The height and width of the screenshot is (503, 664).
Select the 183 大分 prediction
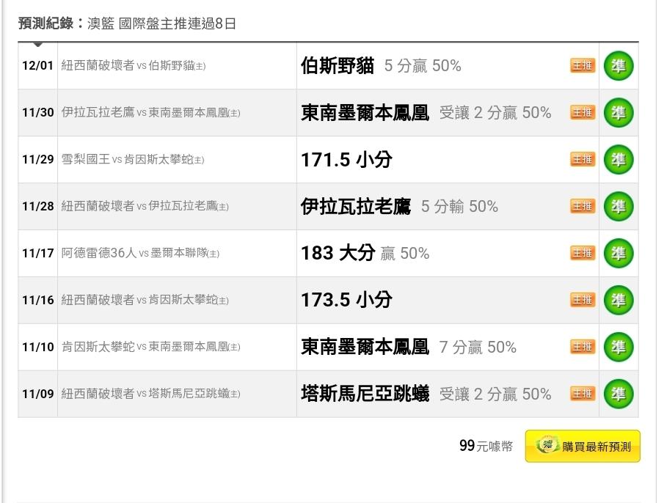click(338, 253)
